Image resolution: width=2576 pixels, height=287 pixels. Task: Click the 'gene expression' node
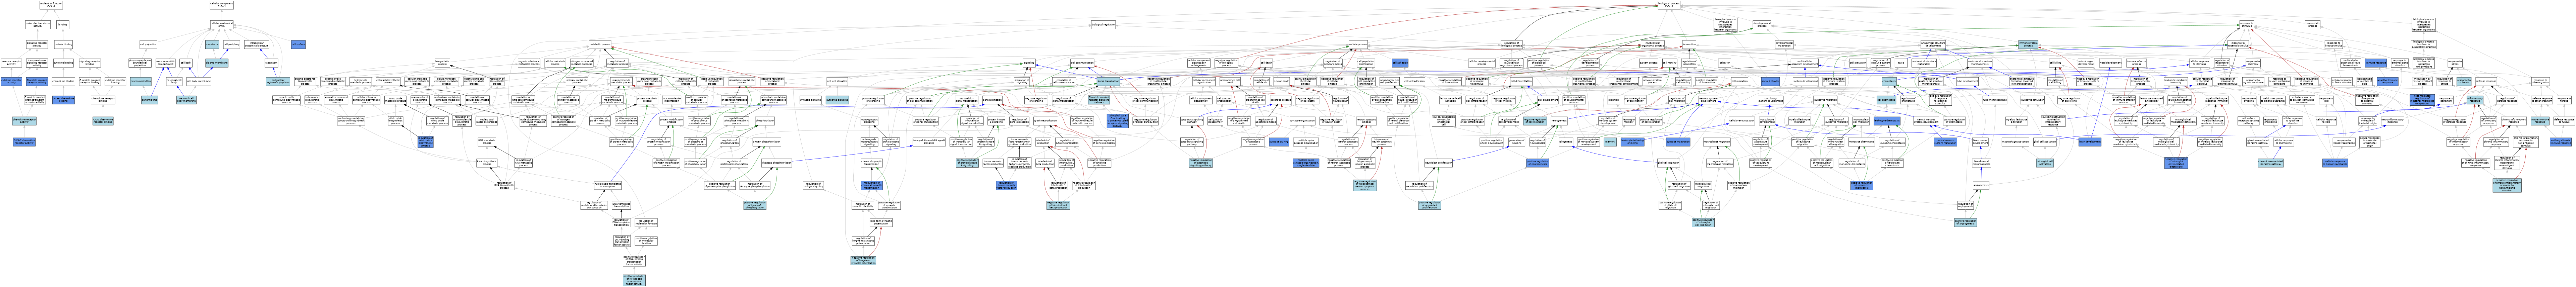coord(992,100)
